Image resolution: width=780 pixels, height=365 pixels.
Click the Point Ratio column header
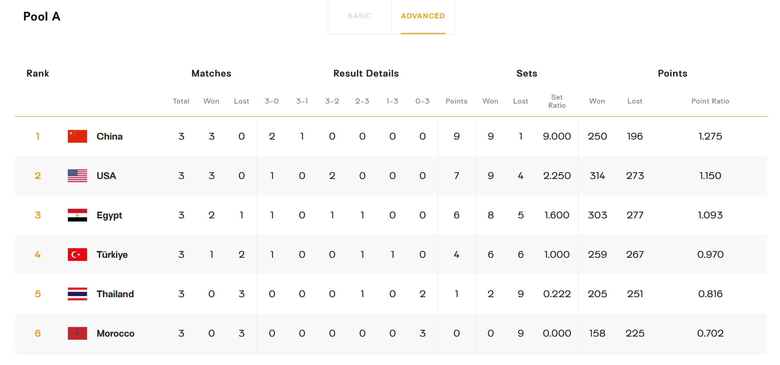coord(710,101)
